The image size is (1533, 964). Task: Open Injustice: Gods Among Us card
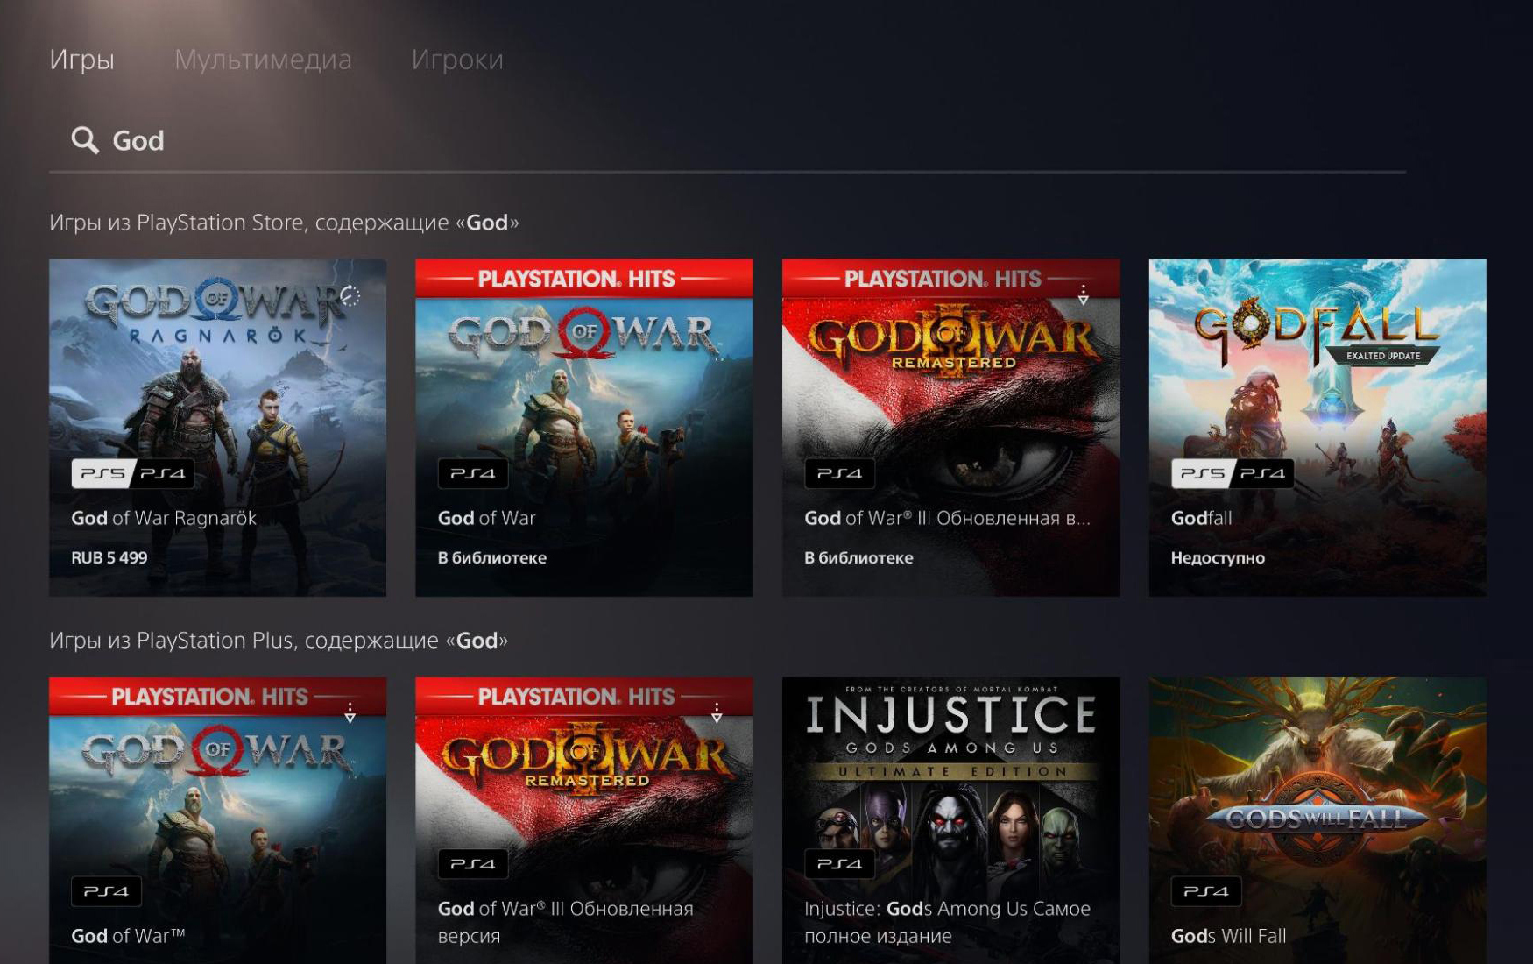coord(950,820)
